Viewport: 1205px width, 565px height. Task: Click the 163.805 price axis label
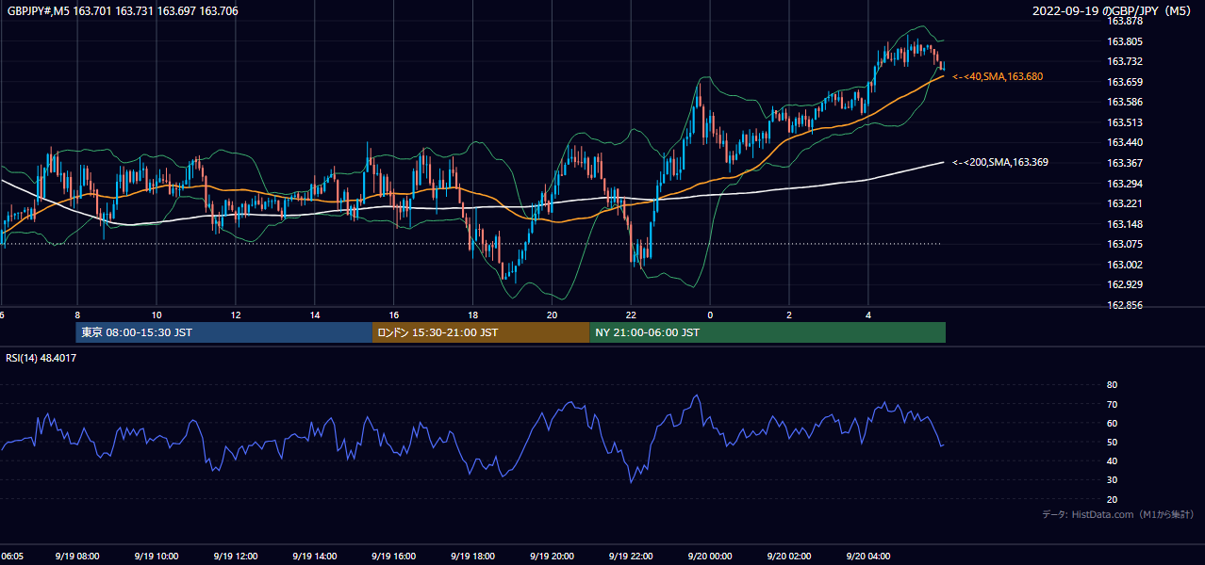tap(1124, 41)
